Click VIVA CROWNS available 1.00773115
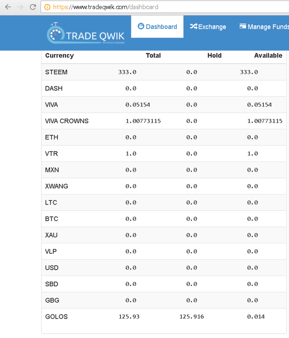Image resolution: width=289 pixels, height=338 pixels. pos(265,121)
